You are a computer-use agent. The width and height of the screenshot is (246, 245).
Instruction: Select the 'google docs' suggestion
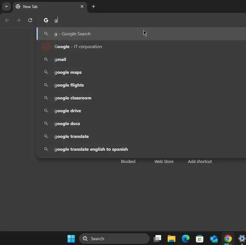141,123
